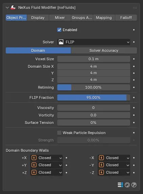Animate the Retiming property dot

pyautogui.click(x=134, y=87)
